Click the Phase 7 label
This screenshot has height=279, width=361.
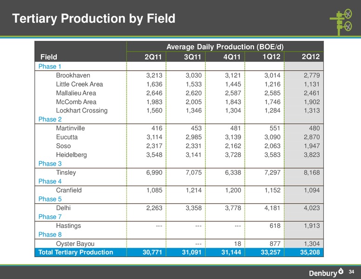click(x=50, y=217)
